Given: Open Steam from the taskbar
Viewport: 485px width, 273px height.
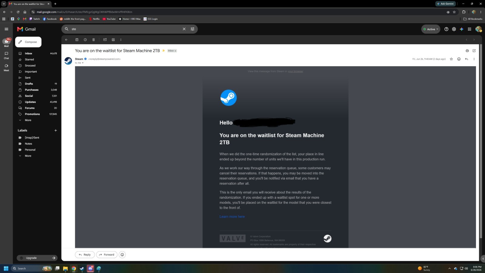Looking at the screenshot, I should (x=82, y=268).
